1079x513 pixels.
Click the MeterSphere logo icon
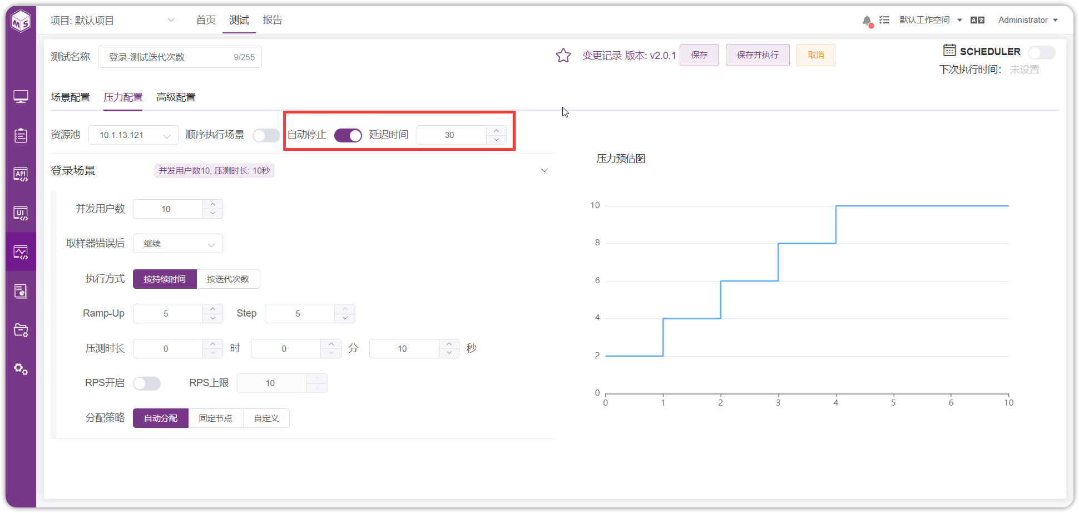pos(21,21)
